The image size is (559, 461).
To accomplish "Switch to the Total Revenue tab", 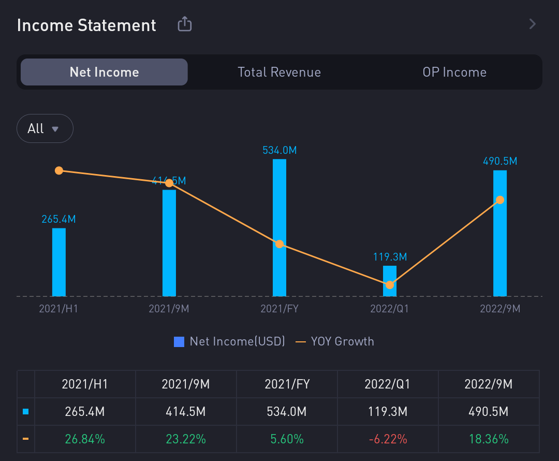I will [x=279, y=72].
